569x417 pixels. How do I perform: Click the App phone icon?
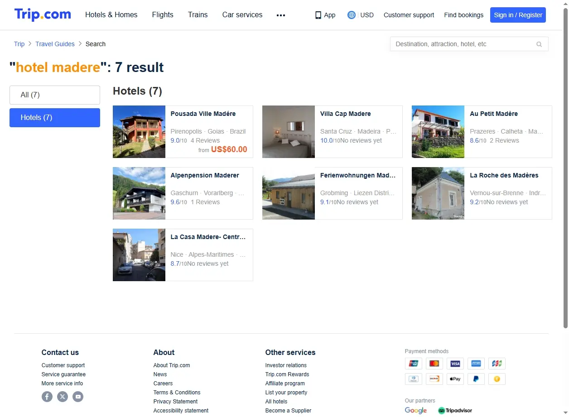pyautogui.click(x=318, y=15)
